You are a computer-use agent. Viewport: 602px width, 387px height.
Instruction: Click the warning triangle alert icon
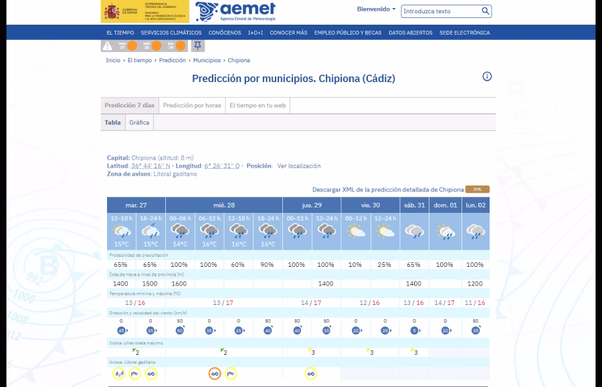click(108, 46)
